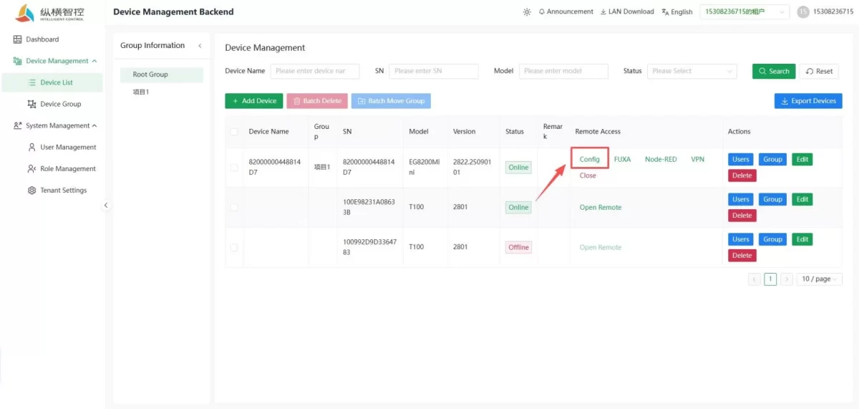Click Export Devices button

point(808,101)
